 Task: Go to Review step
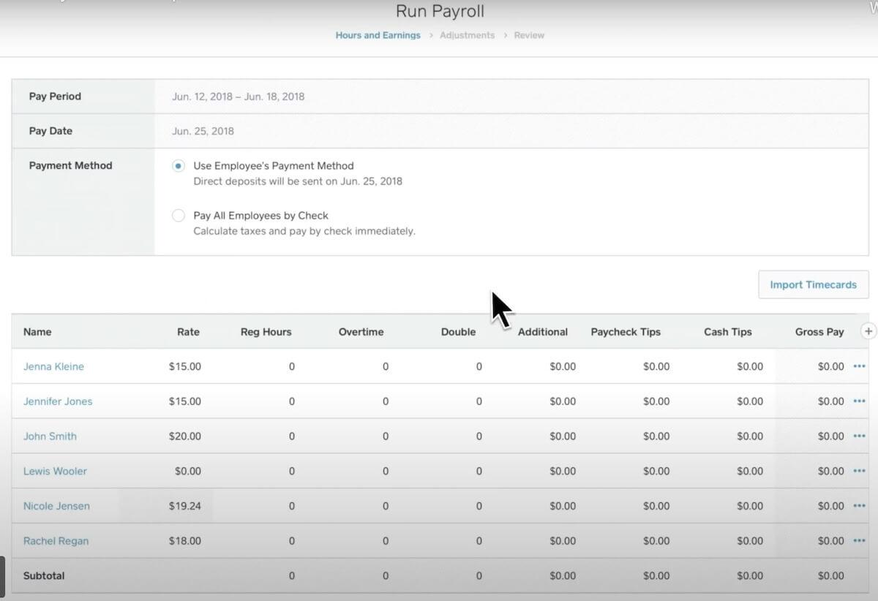point(529,35)
